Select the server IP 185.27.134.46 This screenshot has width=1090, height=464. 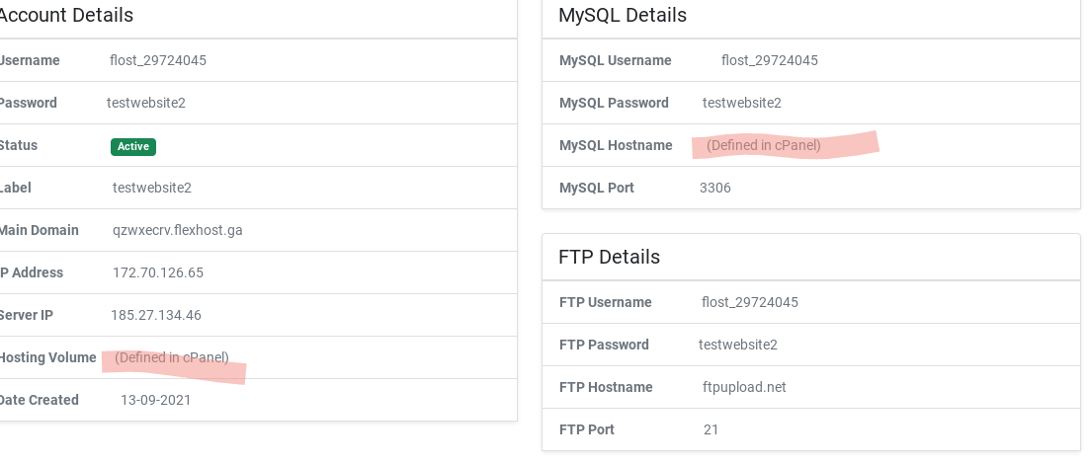tap(156, 315)
